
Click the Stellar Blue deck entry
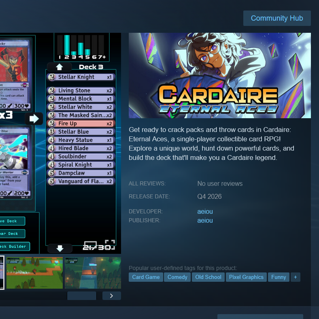pos(81,132)
